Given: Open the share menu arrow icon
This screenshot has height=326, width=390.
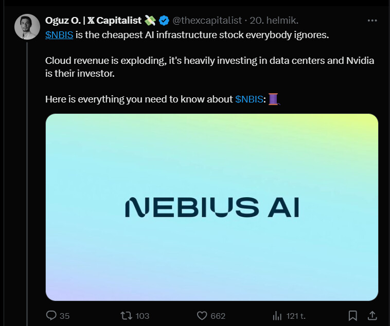Looking at the screenshot, I should point(372,315).
